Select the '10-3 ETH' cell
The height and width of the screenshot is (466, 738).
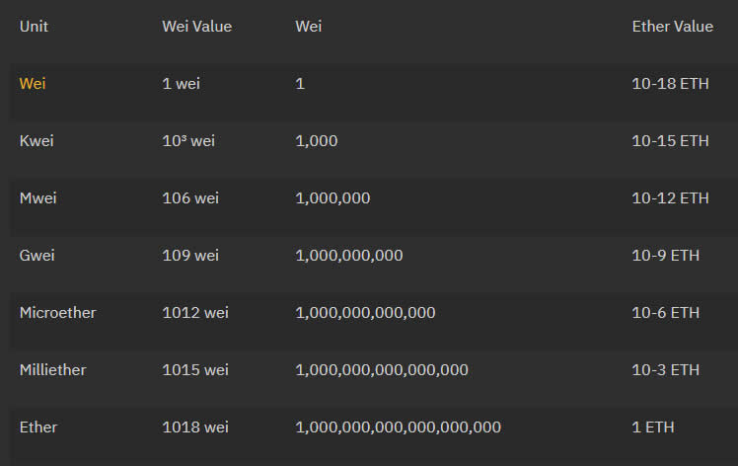coord(665,370)
